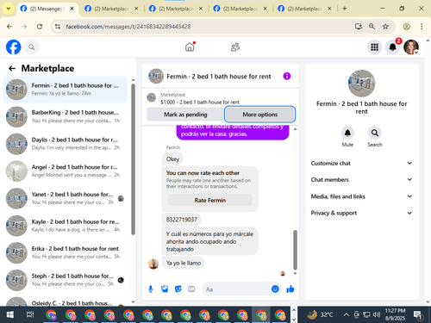Screen dimensions: 431x323
Task: Open Kayle conversation
Action: click(65, 226)
